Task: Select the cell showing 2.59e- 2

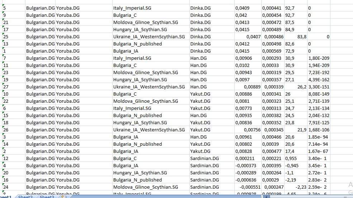Action: tap(317, 187)
